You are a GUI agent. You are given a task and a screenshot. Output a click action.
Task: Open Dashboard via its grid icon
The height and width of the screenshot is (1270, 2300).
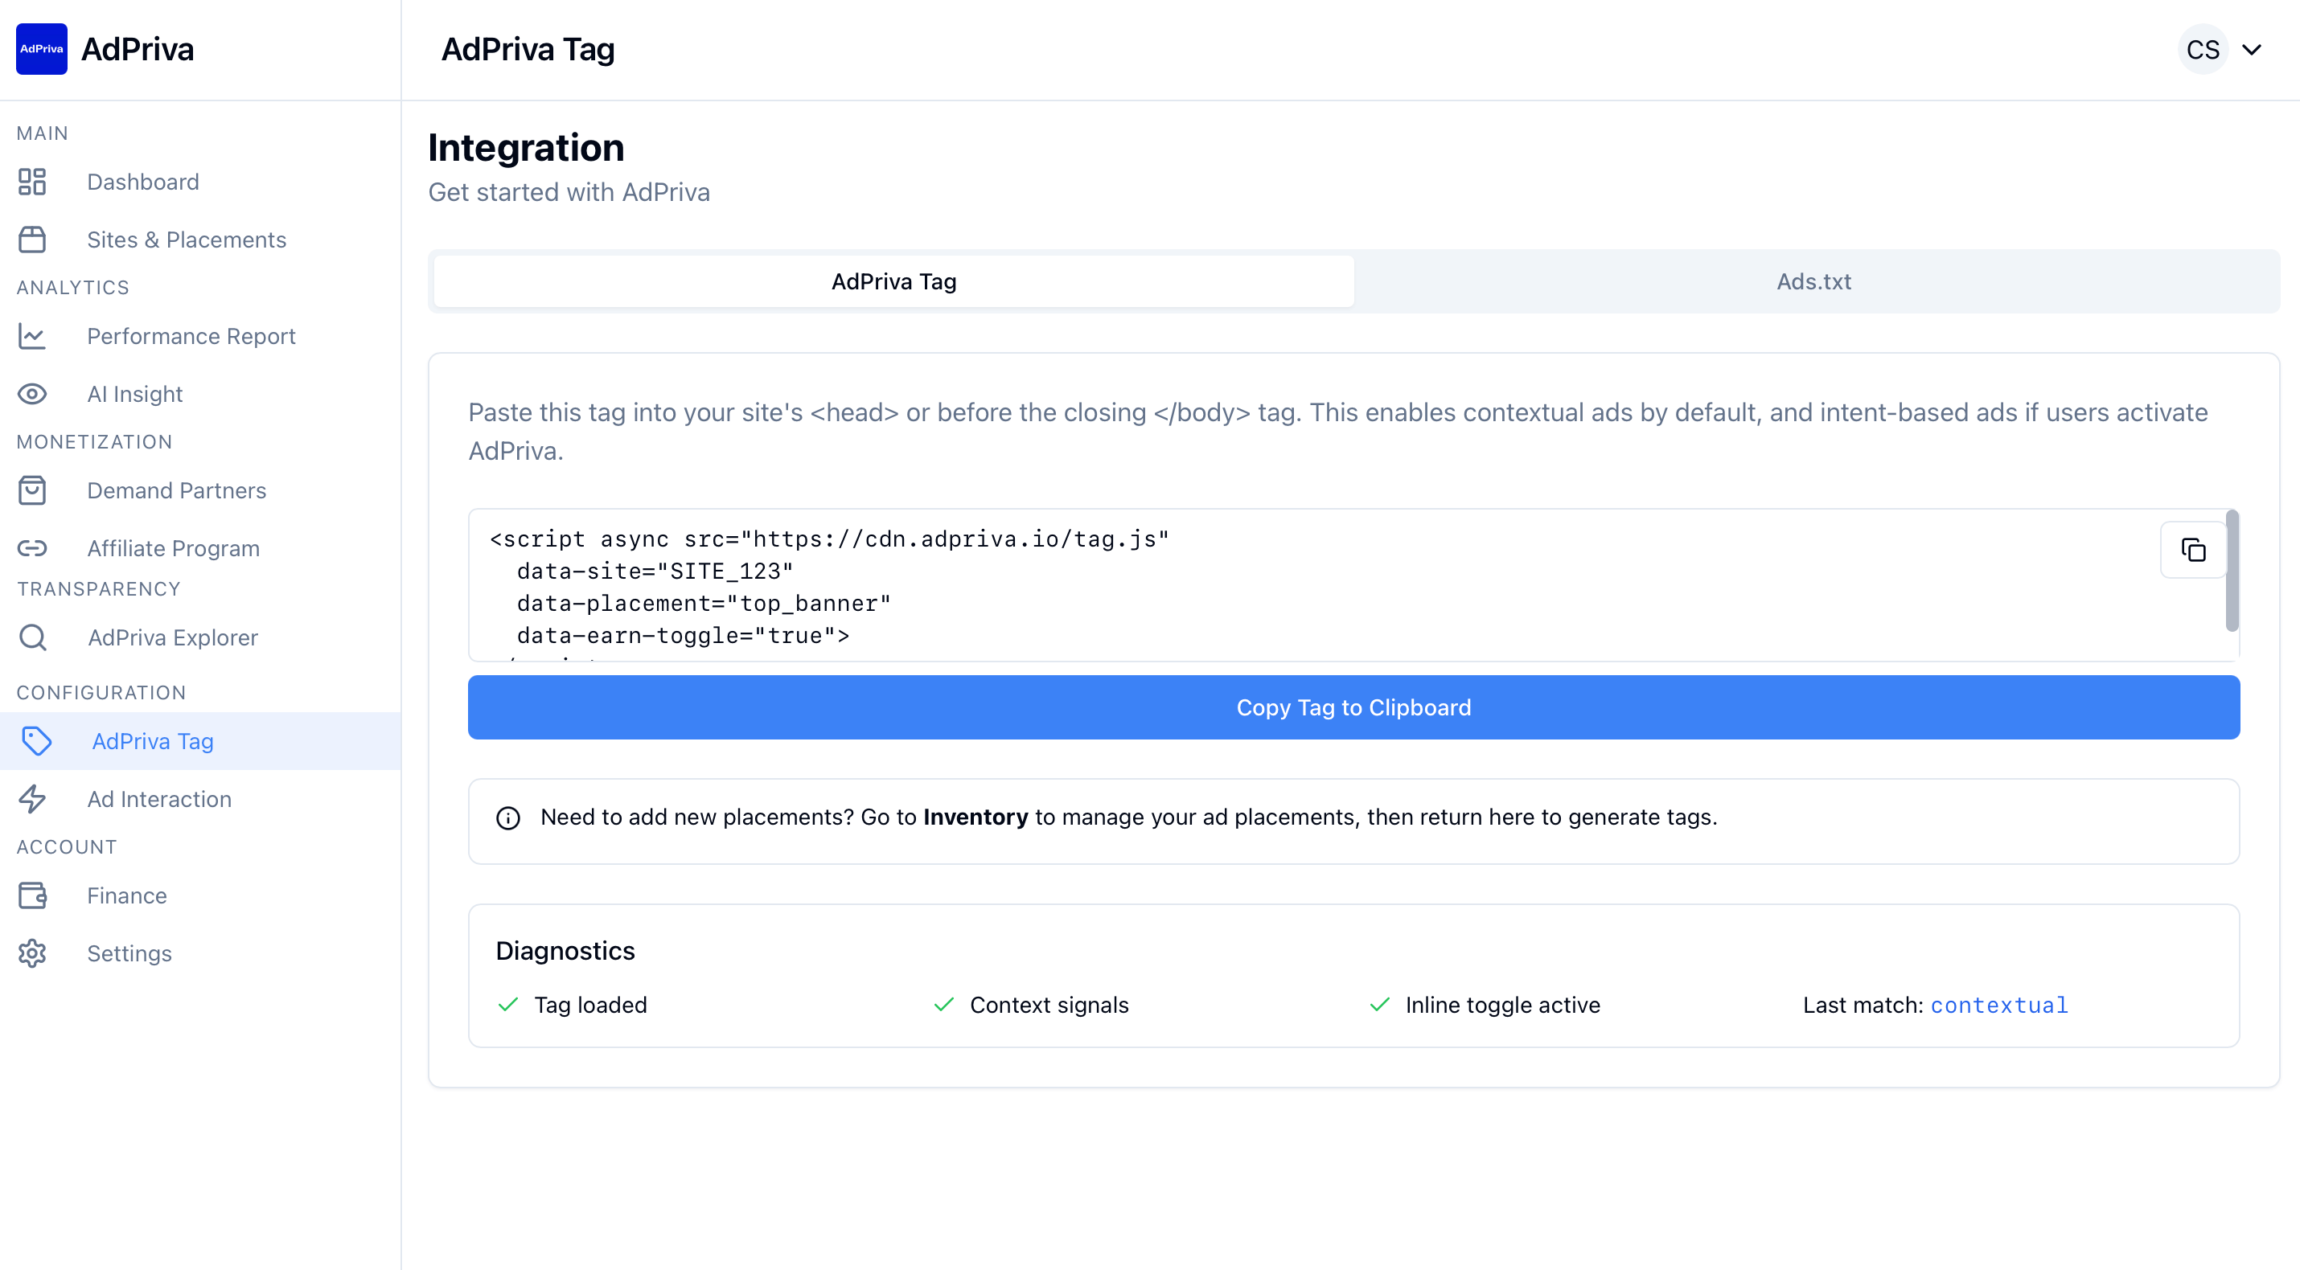coord(32,182)
